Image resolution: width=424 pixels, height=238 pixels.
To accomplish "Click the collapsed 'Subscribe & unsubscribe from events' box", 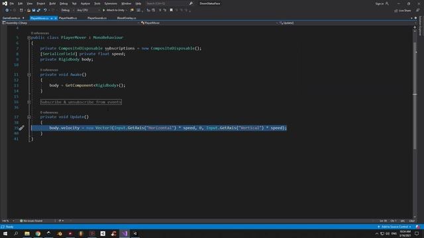I will pyautogui.click(x=81, y=102).
